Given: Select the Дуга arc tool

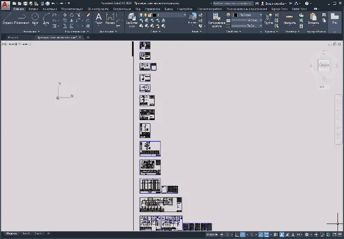Looking at the screenshot, I should click(46, 19).
